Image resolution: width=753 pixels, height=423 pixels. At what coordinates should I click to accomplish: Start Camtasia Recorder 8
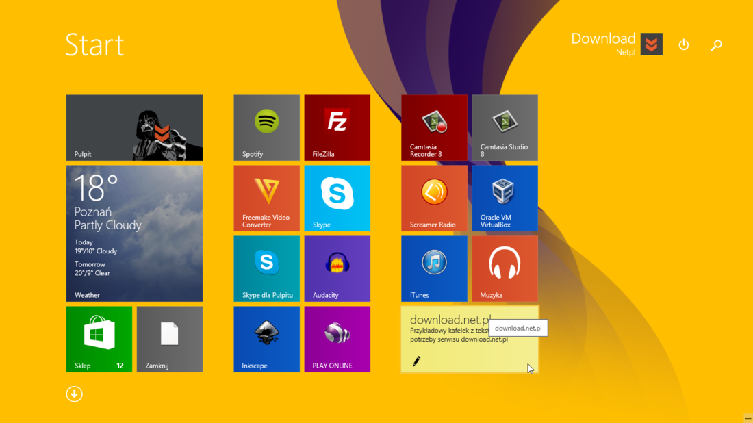pyautogui.click(x=434, y=128)
